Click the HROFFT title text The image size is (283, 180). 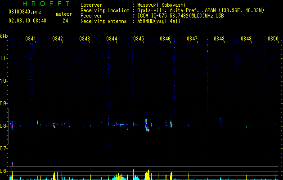46,4
